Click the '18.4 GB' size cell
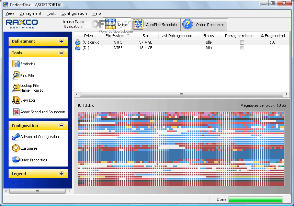The image size is (294, 206). 146,48
